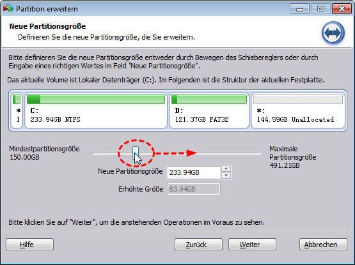The image size is (355, 265).
Task: Close the dialog with the red X button
Action: (x=342, y=9)
